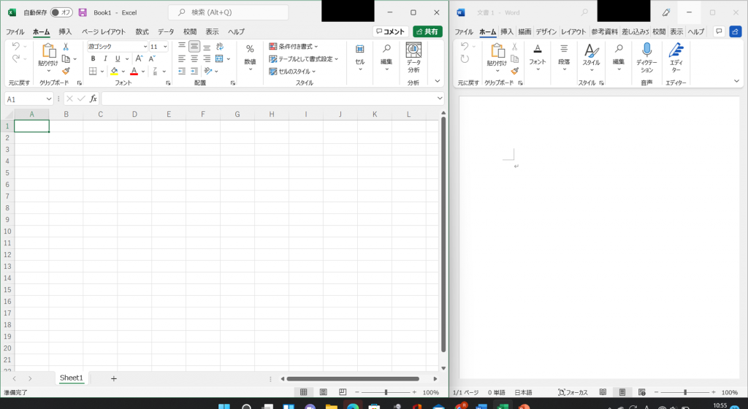The width and height of the screenshot is (748, 409).
Task: Toggle bold formatting in Excel
Action: [93, 58]
